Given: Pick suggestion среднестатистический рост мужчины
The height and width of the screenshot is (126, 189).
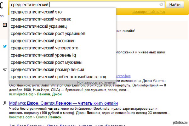Looking at the screenshot, I should coord(63,63).
